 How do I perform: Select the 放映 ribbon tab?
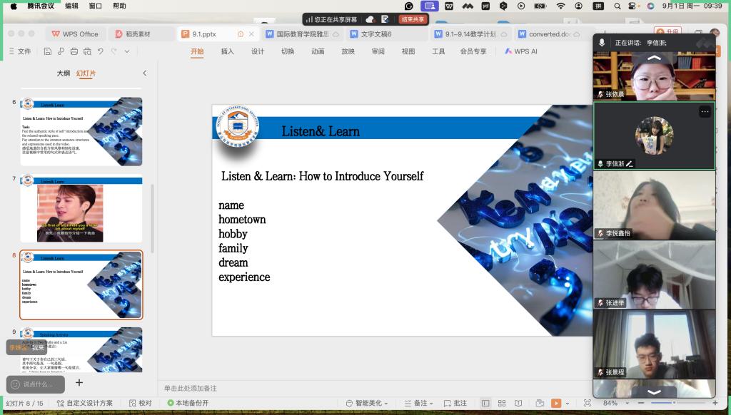(x=348, y=51)
